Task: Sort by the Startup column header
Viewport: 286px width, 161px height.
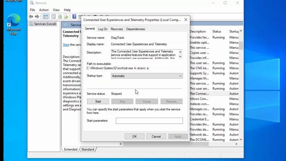Action: click(234, 31)
